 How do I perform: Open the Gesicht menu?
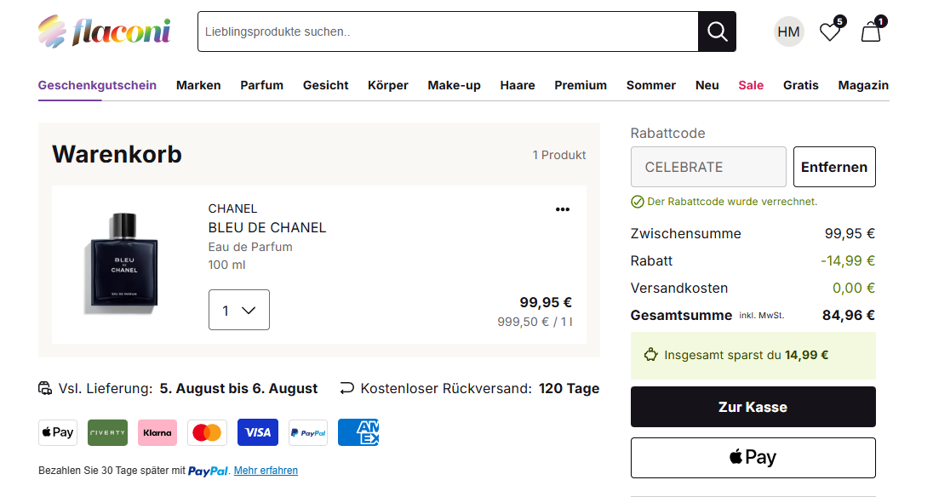coord(325,85)
